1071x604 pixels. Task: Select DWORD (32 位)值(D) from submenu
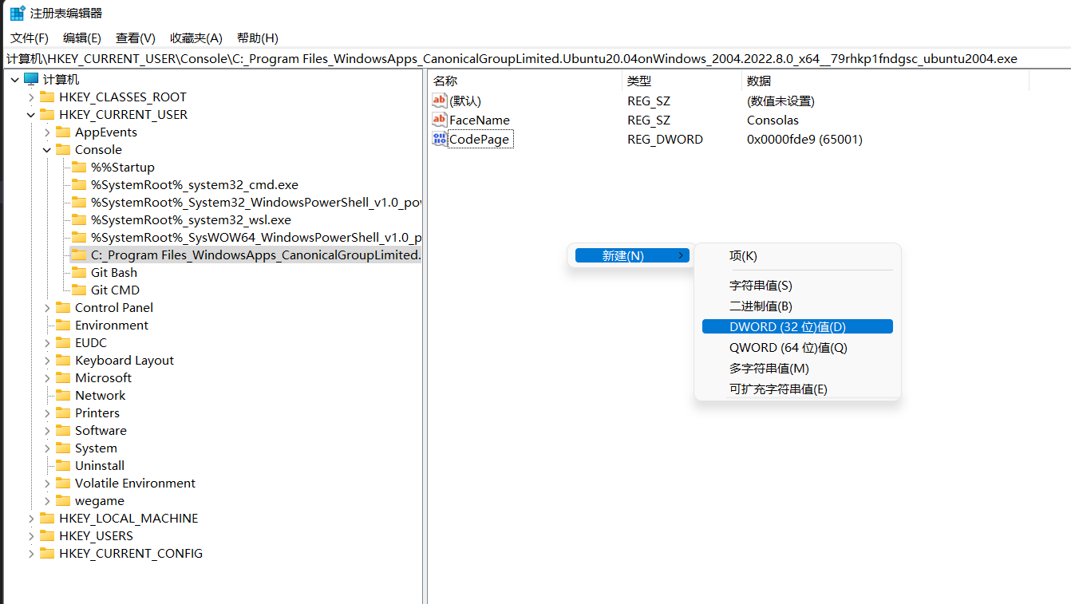pos(797,326)
